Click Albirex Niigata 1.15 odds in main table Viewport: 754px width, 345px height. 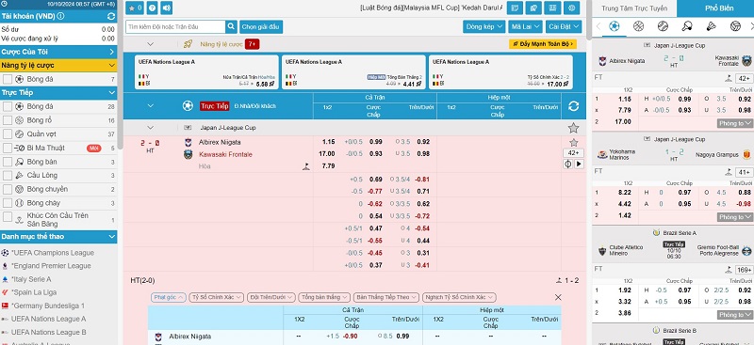coord(328,142)
